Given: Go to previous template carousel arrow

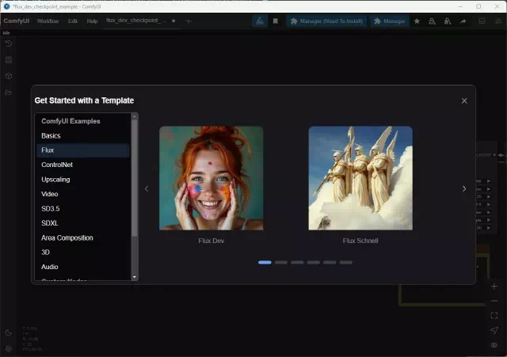Looking at the screenshot, I should click(x=146, y=188).
